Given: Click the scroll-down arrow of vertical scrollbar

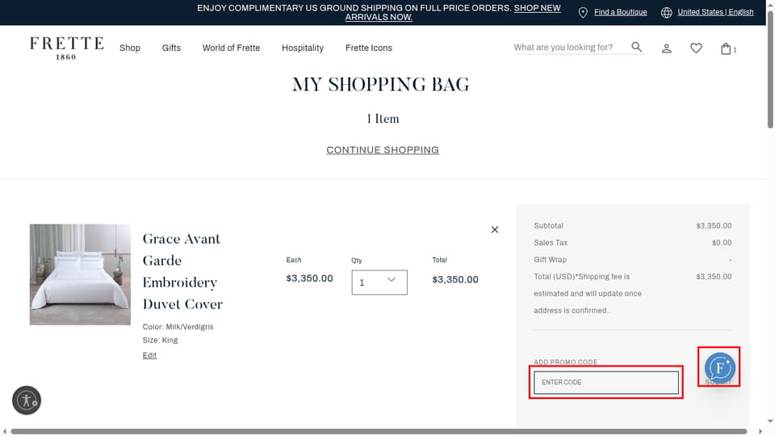Looking at the screenshot, I should coord(770,421).
